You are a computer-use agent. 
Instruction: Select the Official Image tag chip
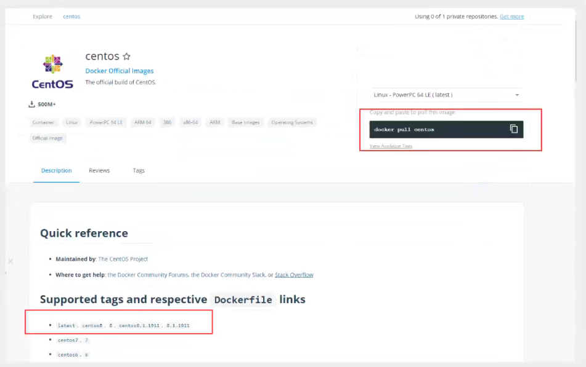point(47,138)
